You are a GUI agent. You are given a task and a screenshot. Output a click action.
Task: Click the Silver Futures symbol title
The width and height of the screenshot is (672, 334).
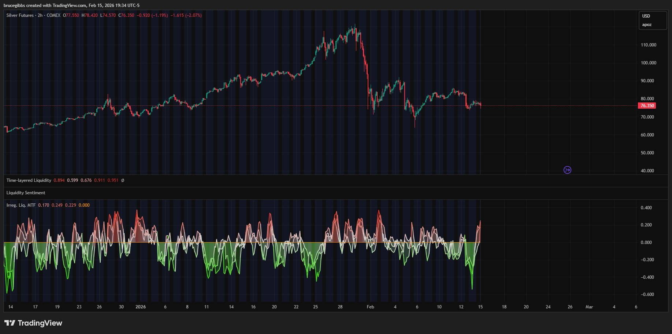(x=20, y=15)
